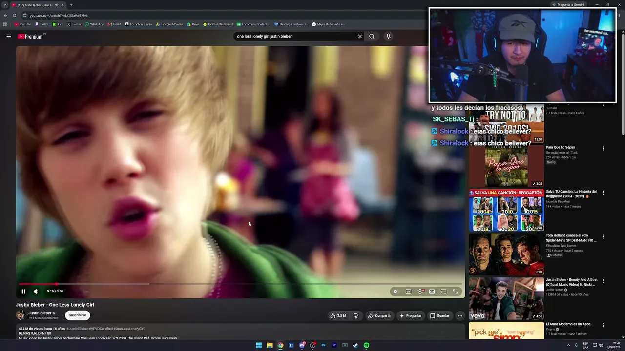
Task: Dislike the video with thumbs down
Action: pos(356,315)
